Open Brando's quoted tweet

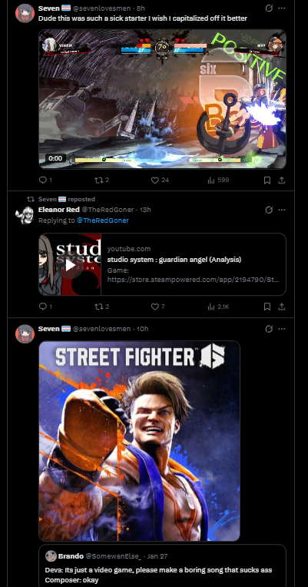pos(162,565)
